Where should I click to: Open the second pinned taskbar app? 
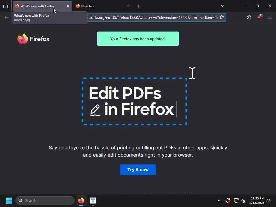[x=93, y=201]
